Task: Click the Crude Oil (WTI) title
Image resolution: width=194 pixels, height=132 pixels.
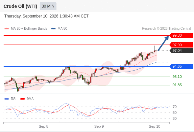Action: point(20,6)
